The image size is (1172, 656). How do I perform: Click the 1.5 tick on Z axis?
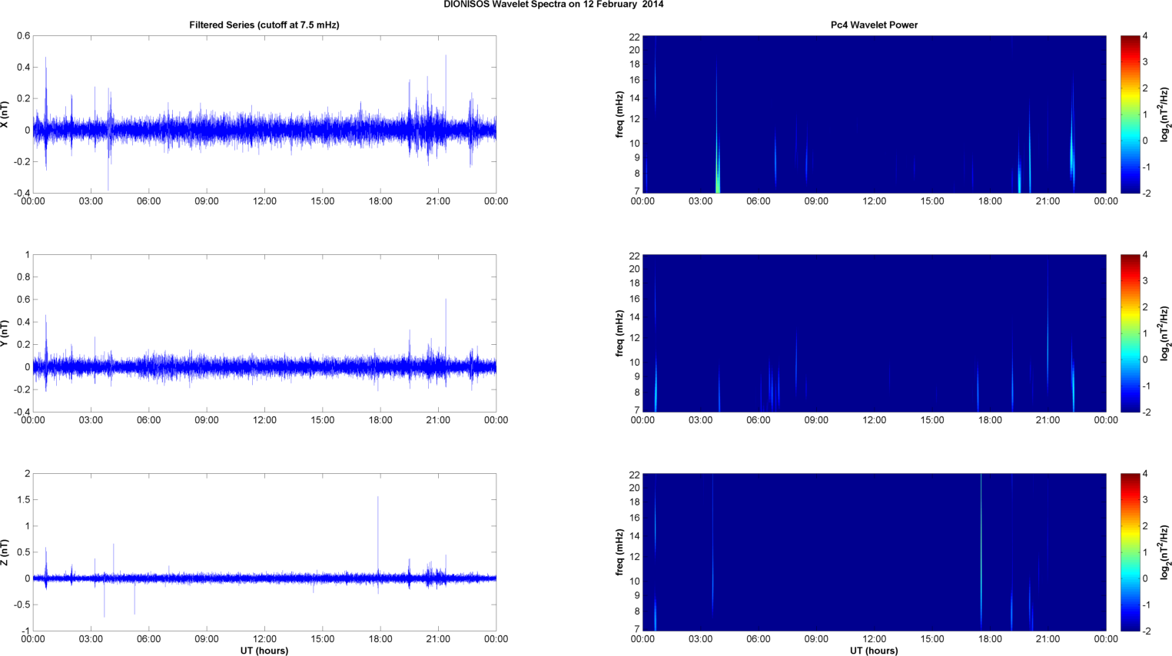click(x=23, y=500)
